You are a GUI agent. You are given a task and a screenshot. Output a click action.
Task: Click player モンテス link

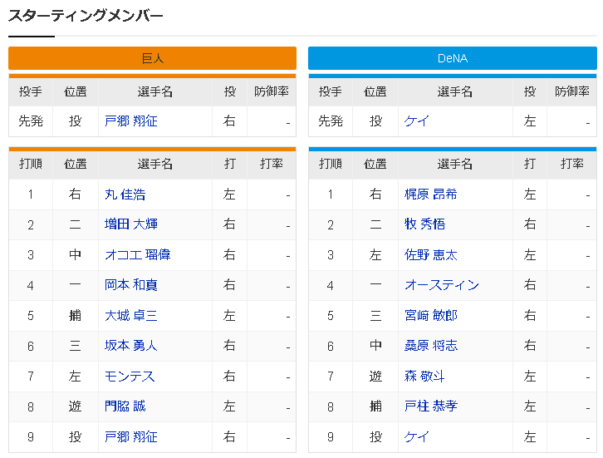(130, 377)
